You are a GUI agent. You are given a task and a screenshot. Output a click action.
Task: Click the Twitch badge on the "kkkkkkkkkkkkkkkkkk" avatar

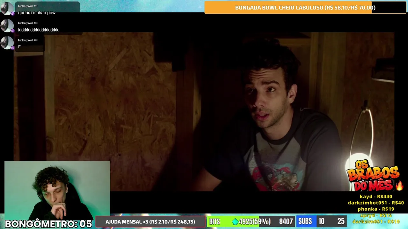coord(13,31)
